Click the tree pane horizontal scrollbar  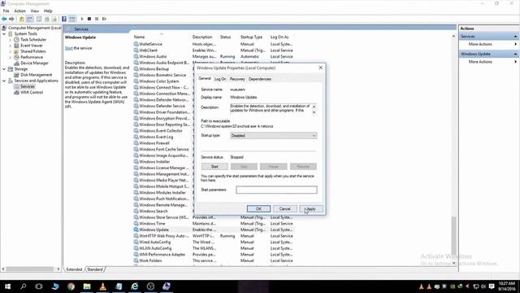coord(29,269)
